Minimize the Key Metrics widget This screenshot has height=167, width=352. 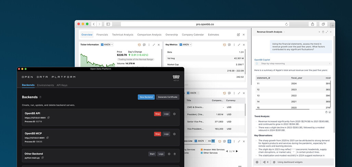tap(239, 45)
